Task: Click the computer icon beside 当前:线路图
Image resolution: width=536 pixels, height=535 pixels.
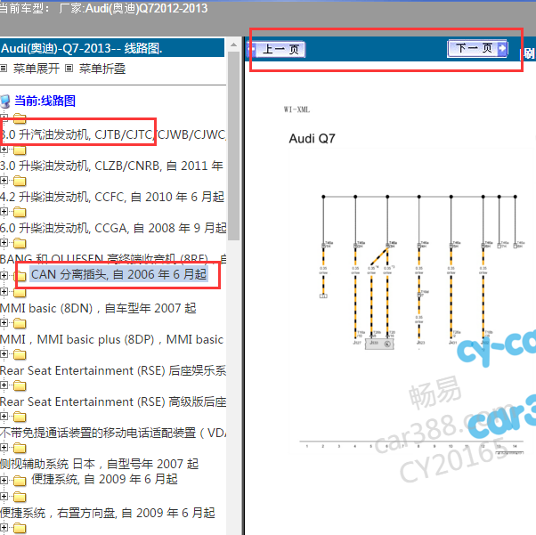Action: pos(5,101)
